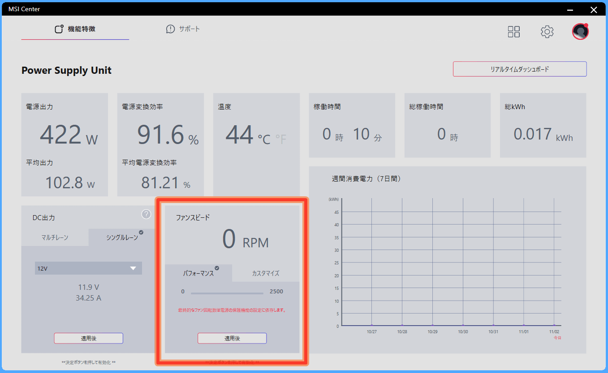Open the settings gear icon
Screen dimensions: 608x373
[547, 32]
